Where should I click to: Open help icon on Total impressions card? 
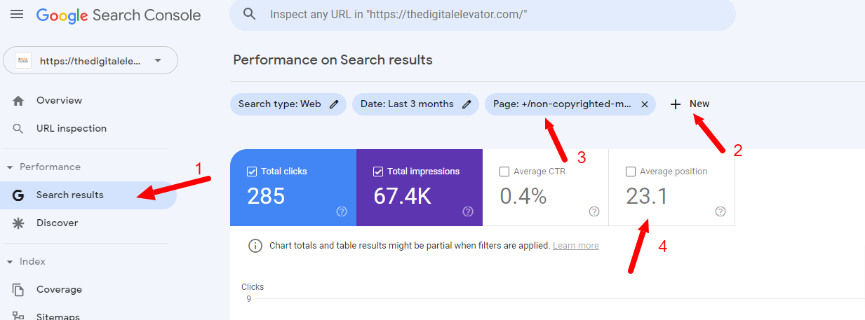pos(468,211)
